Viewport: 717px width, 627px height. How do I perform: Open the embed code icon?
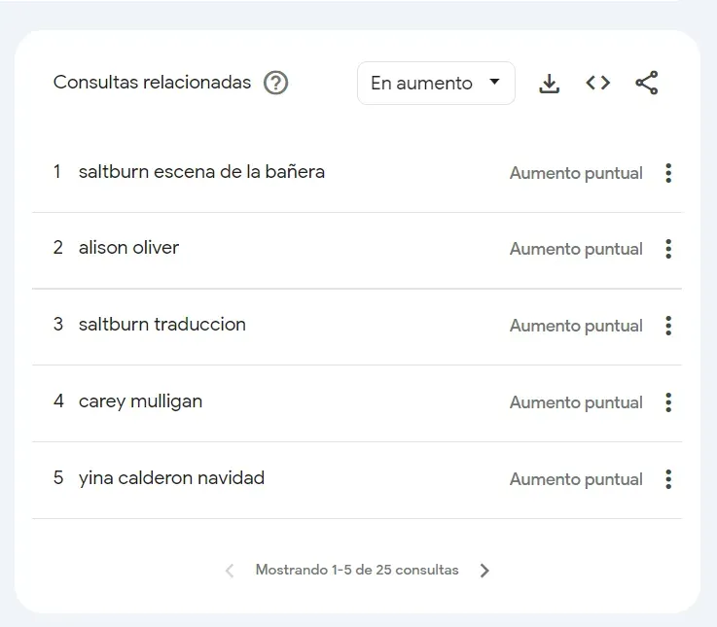(598, 84)
